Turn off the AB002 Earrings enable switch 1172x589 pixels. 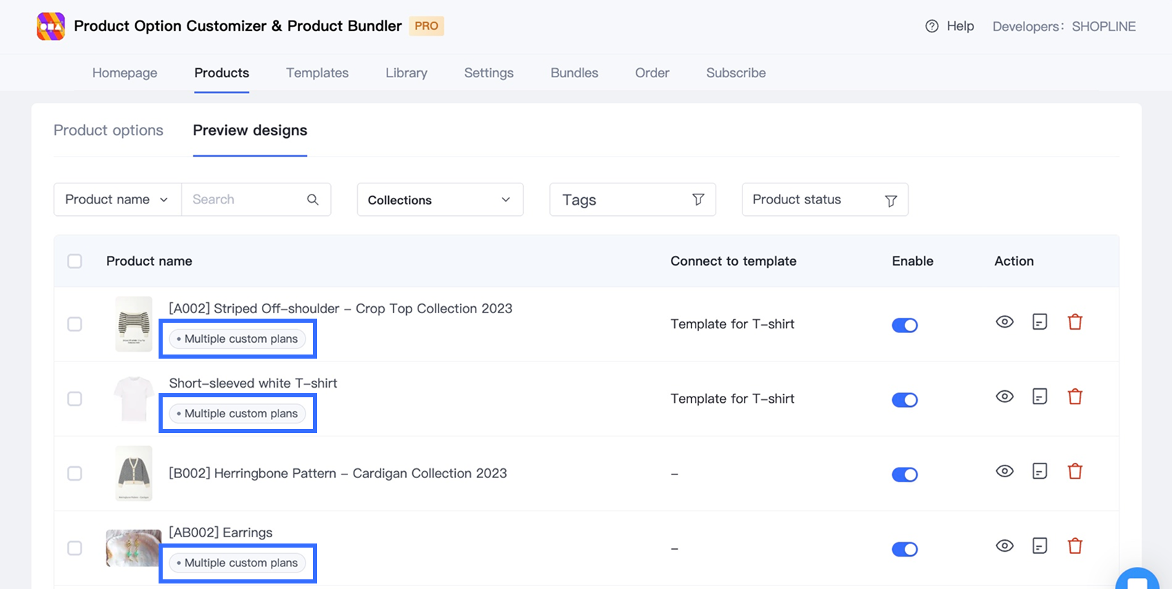pos(905,549)
